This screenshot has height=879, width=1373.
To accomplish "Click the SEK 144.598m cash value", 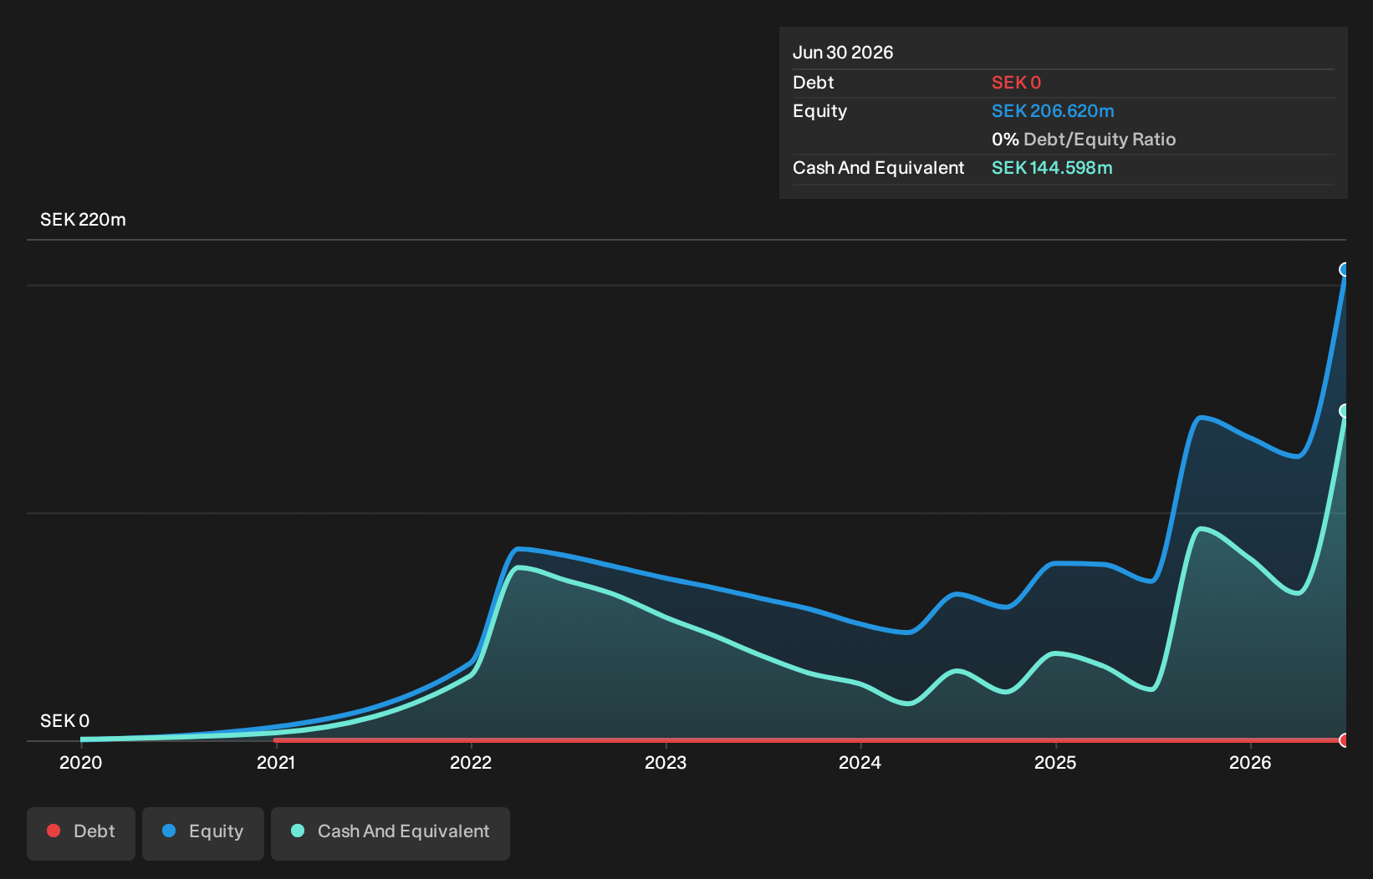I will tap(1052, 168).
